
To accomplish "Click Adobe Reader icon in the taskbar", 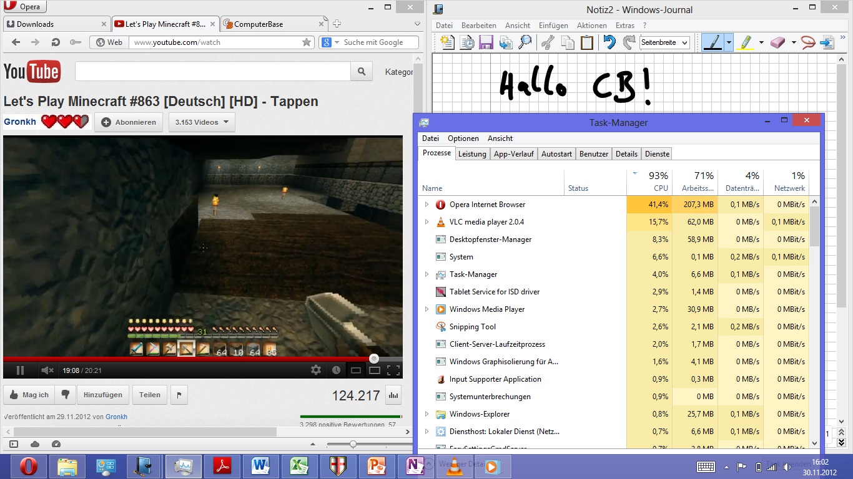I will (x=224, y=466).
